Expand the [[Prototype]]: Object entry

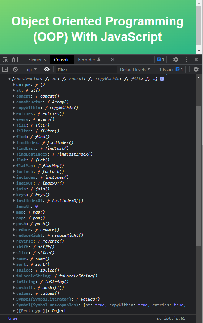click(x=14, y=311)
